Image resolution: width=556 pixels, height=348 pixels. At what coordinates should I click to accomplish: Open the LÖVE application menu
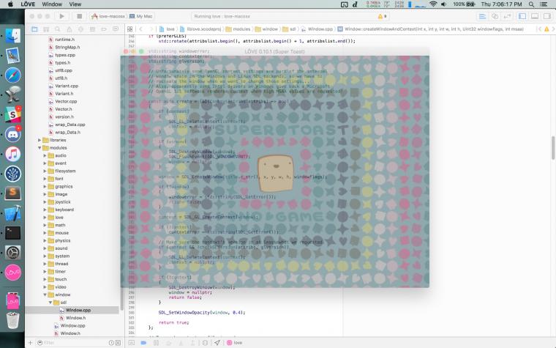pos(28,4)
